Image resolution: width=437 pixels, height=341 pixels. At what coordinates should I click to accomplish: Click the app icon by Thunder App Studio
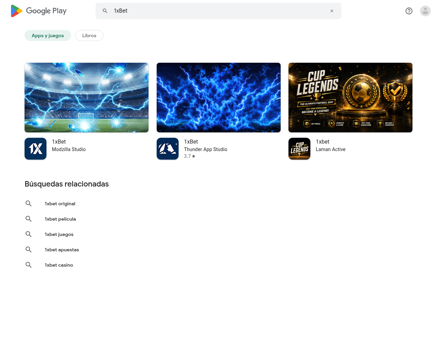pyautogui.click(x=168, y=149)
